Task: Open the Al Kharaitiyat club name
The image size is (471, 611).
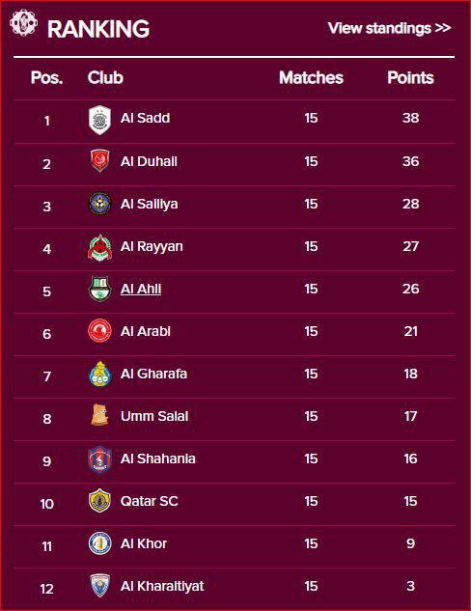Action: pyautogui.click(x=162, y=586)
